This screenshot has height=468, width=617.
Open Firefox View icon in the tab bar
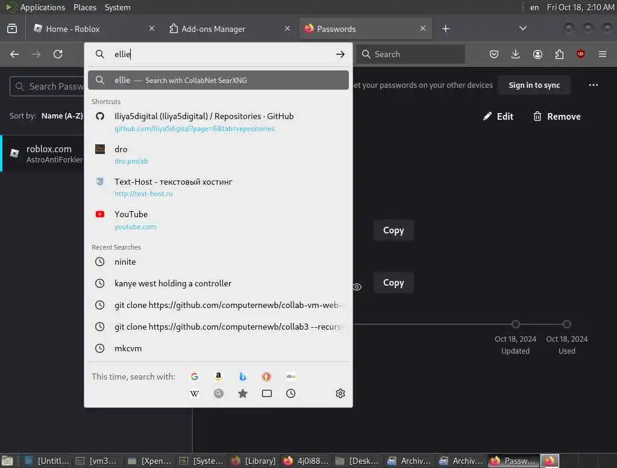click(12, 29)
